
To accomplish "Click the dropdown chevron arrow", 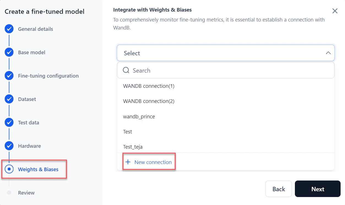I will point(328,53).
